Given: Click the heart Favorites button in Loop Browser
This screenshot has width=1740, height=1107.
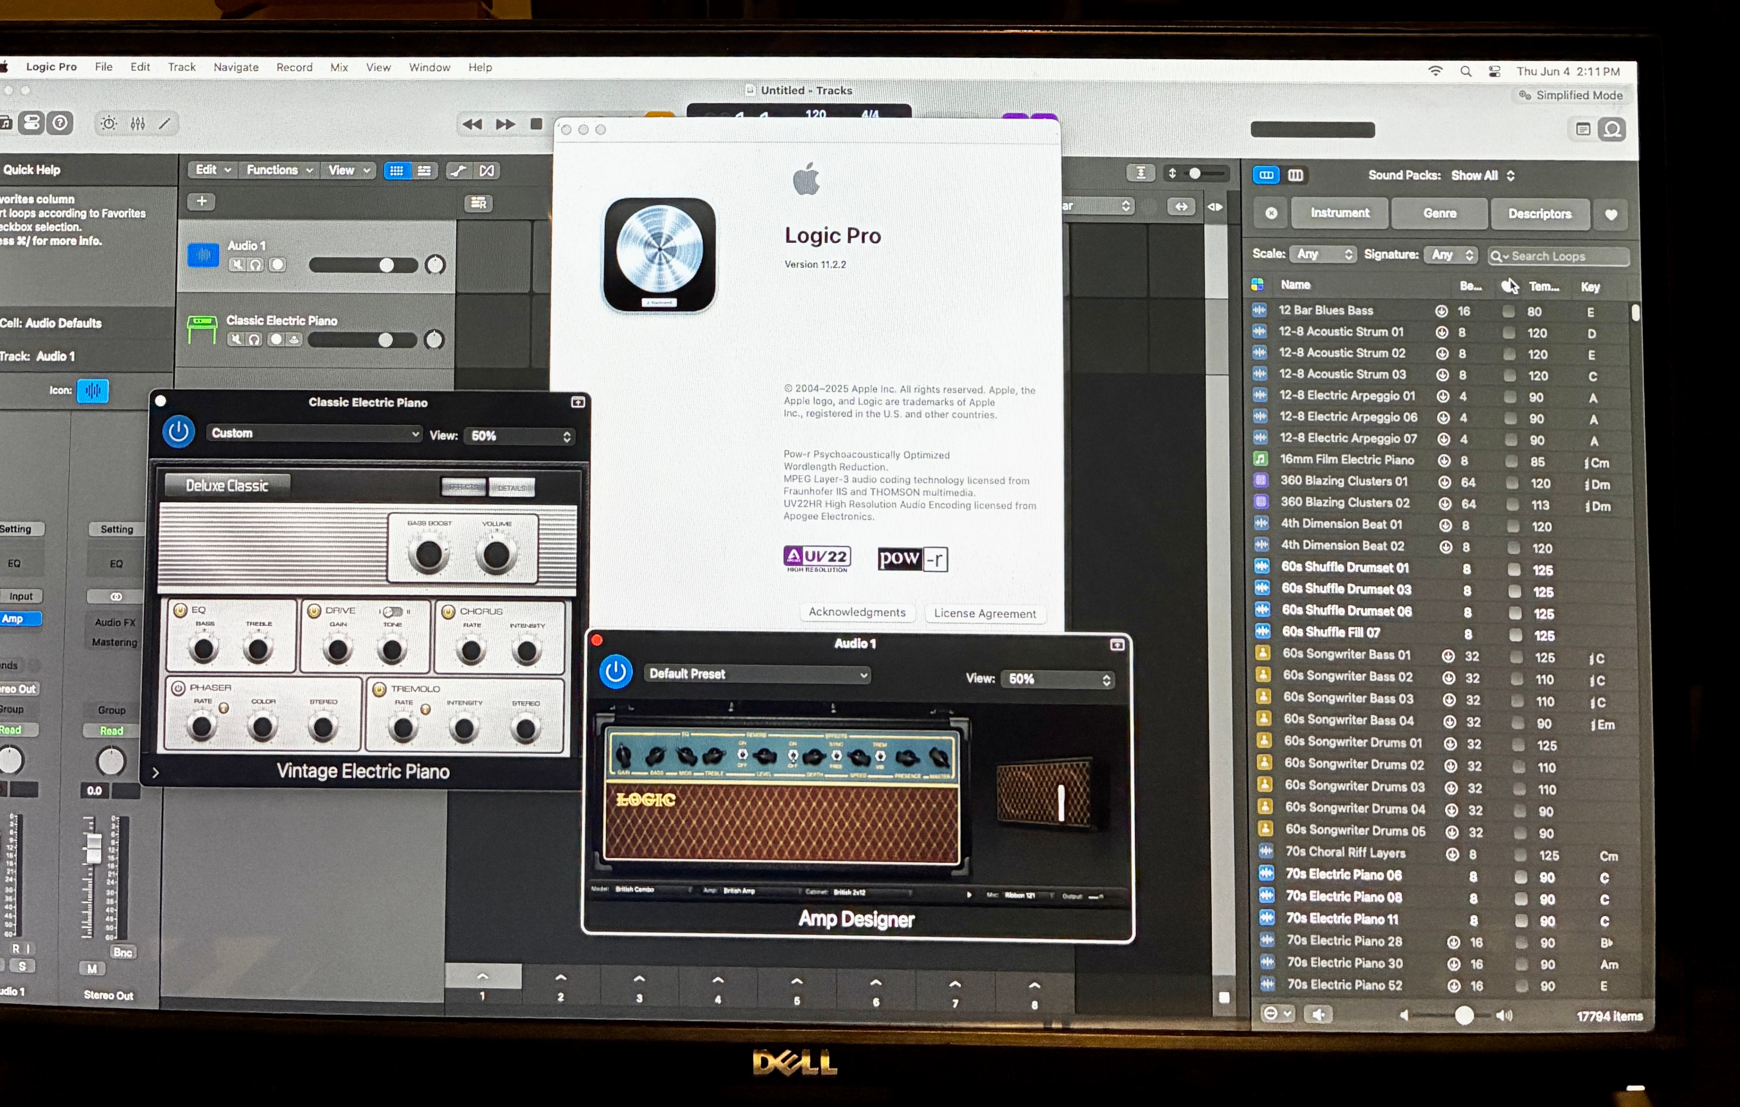Looking at the screenshot, I should point(1611,214).
